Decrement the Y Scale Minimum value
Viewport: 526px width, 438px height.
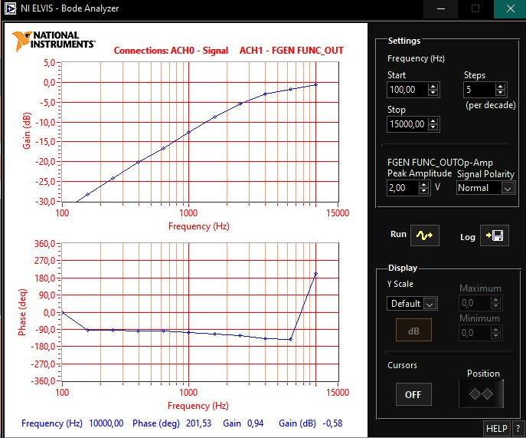(x=495, y=335)
